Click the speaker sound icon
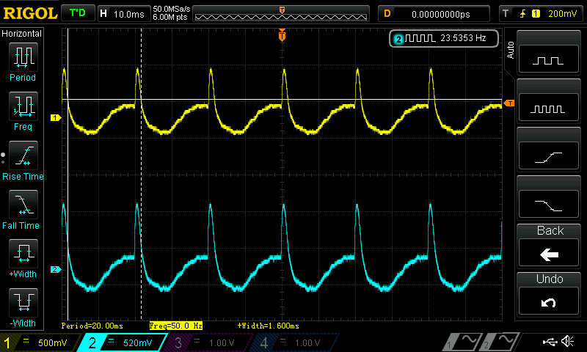The image size is (587, 352). tap(566, 341)
